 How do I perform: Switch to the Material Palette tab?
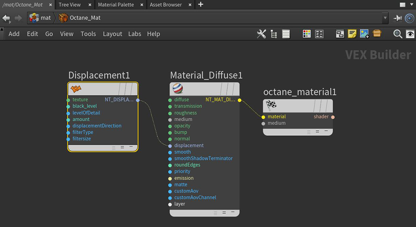click(x=116, y=5)
